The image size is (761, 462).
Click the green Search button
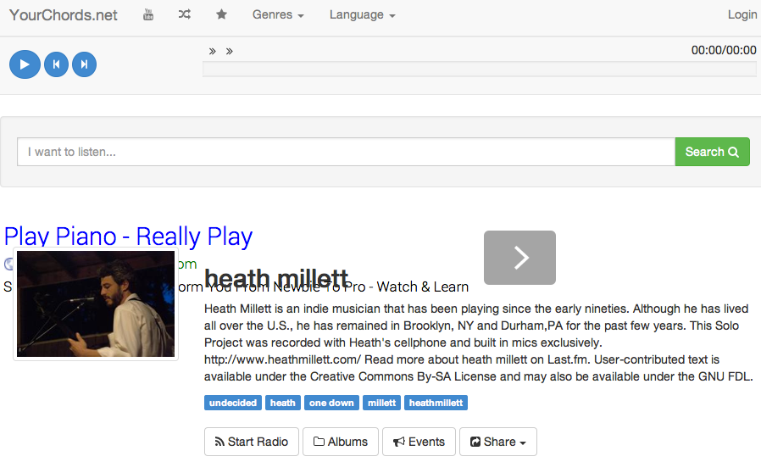click(x=712, y=152)
